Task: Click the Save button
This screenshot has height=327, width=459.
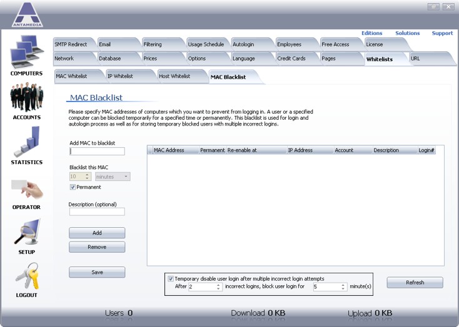Action: [97, 272]
